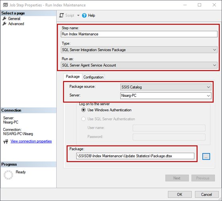Open View connection properties link
Screen dimensions: 222x201
click(31, 141)
